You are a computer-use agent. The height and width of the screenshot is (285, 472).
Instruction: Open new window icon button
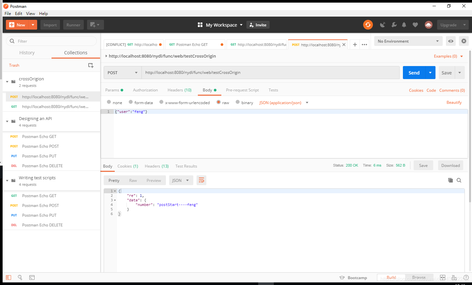click(95, 25)
